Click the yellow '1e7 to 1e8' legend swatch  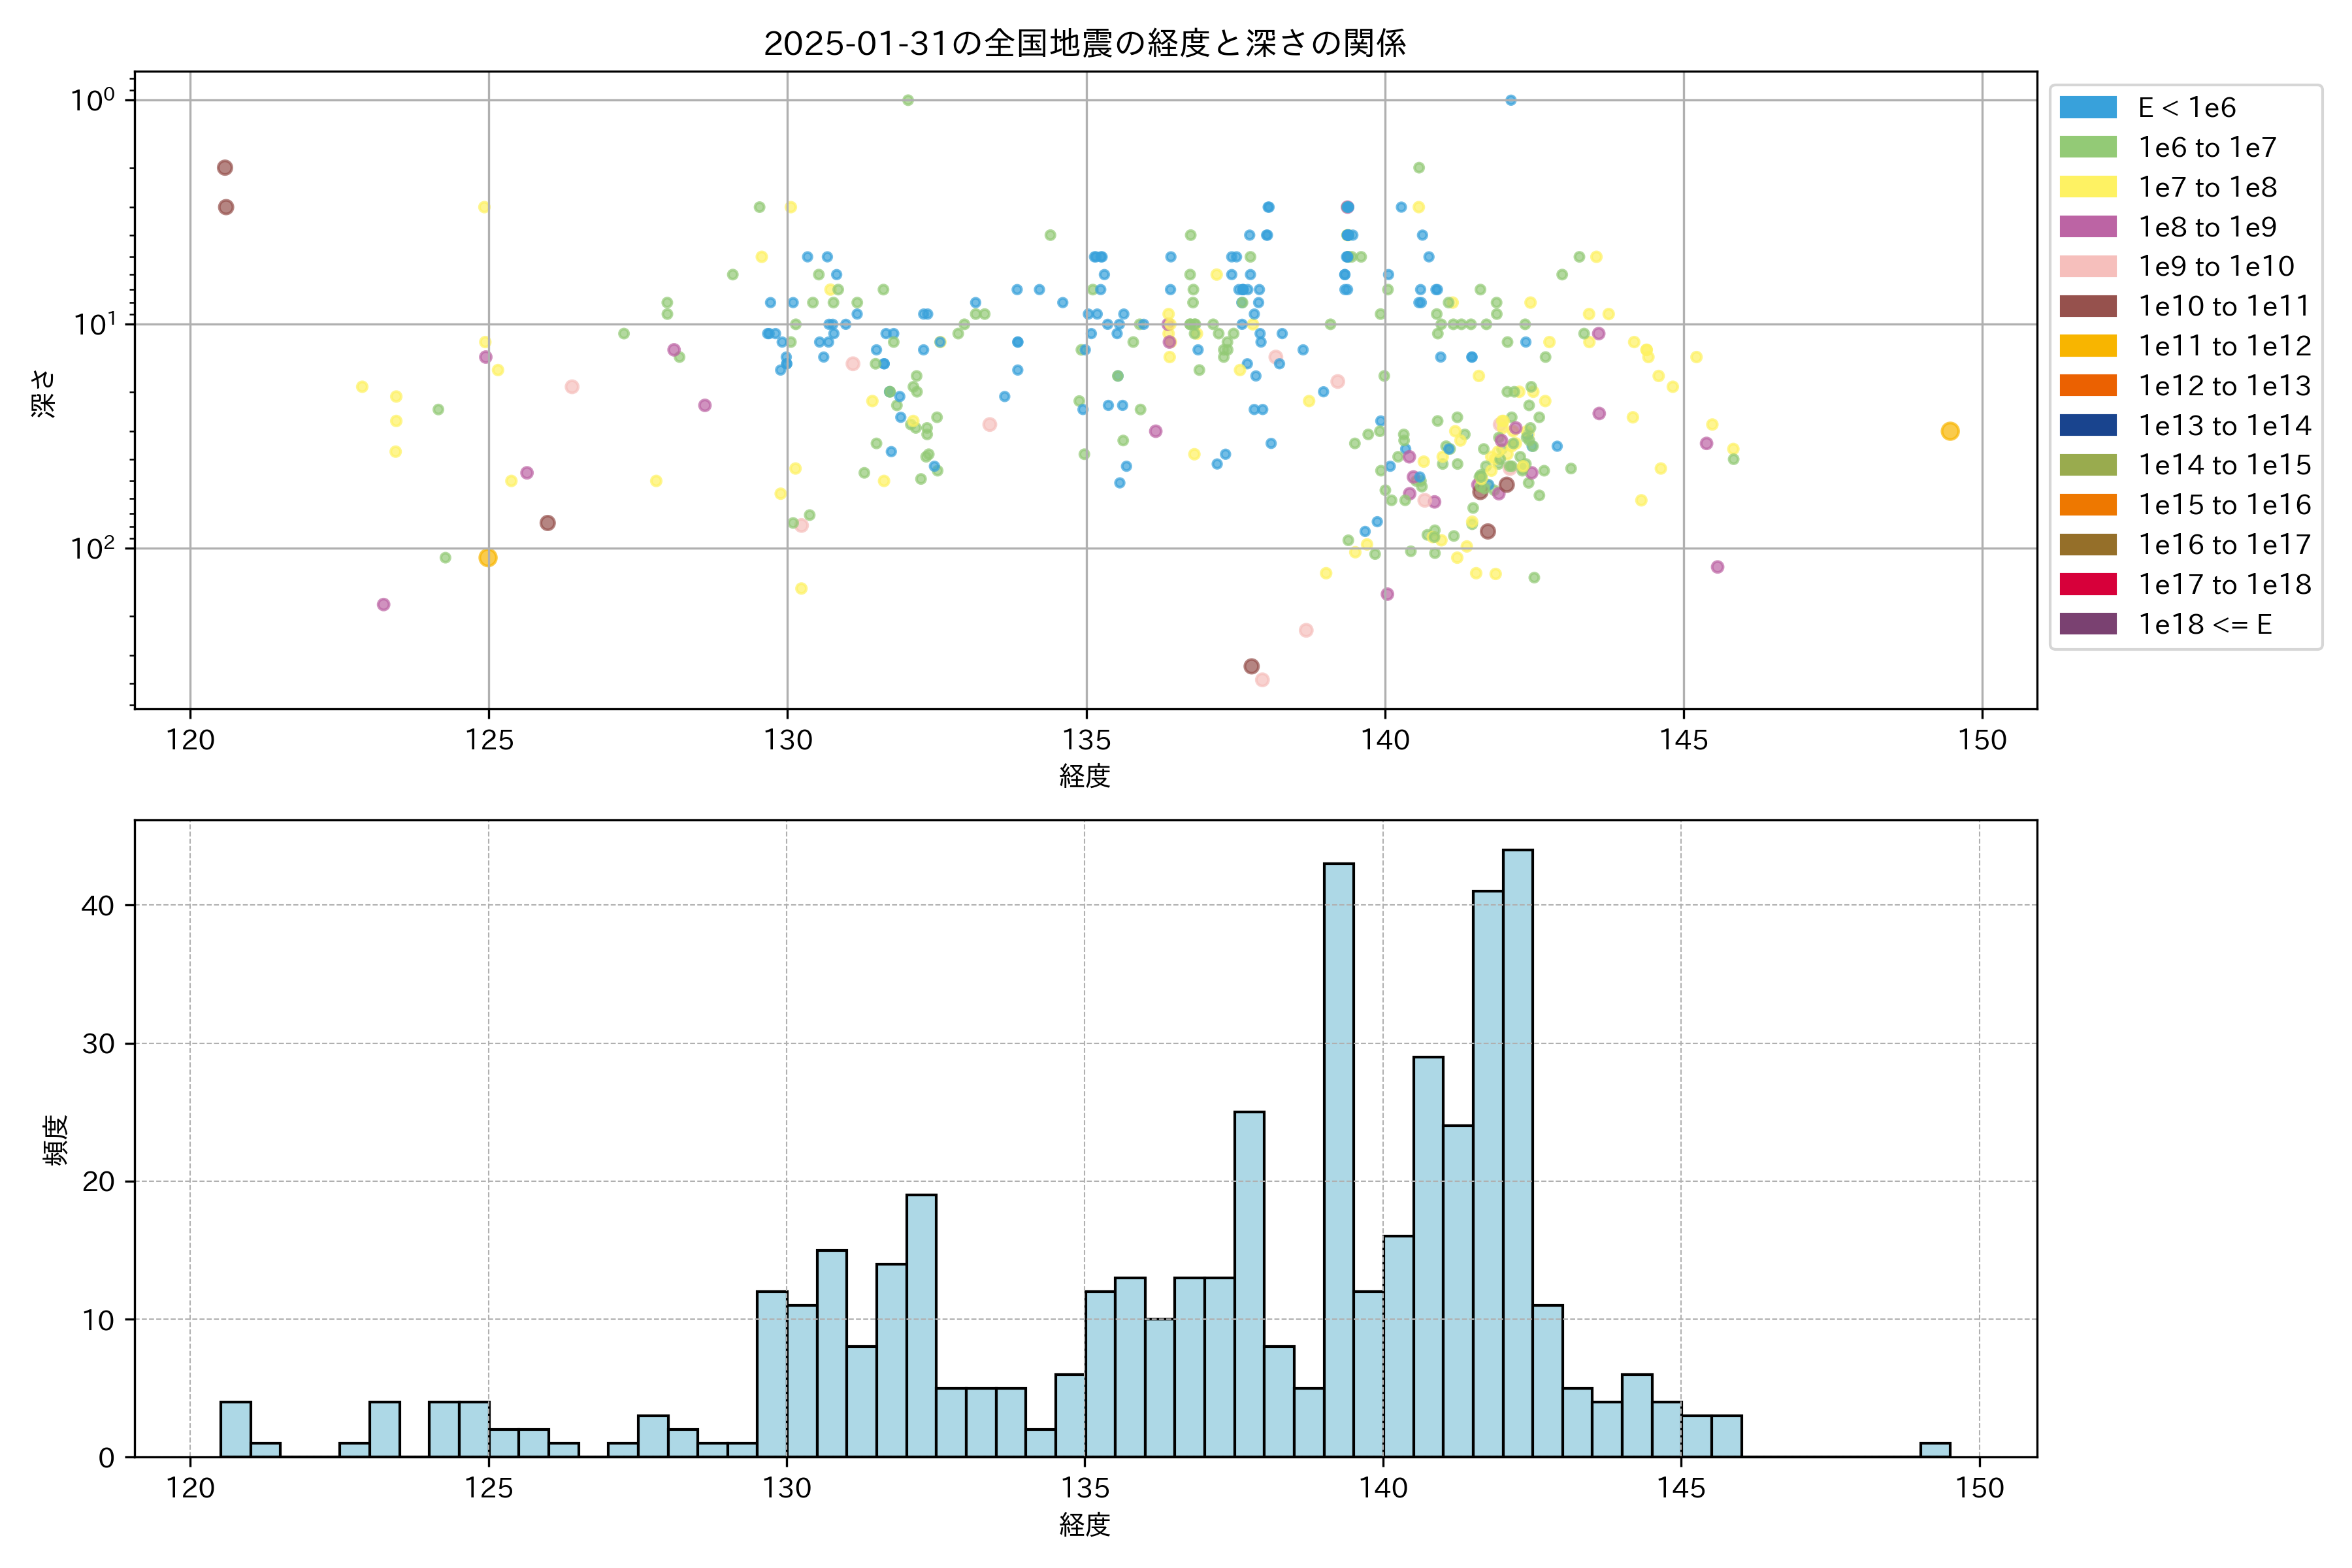tap(2088, 187)
